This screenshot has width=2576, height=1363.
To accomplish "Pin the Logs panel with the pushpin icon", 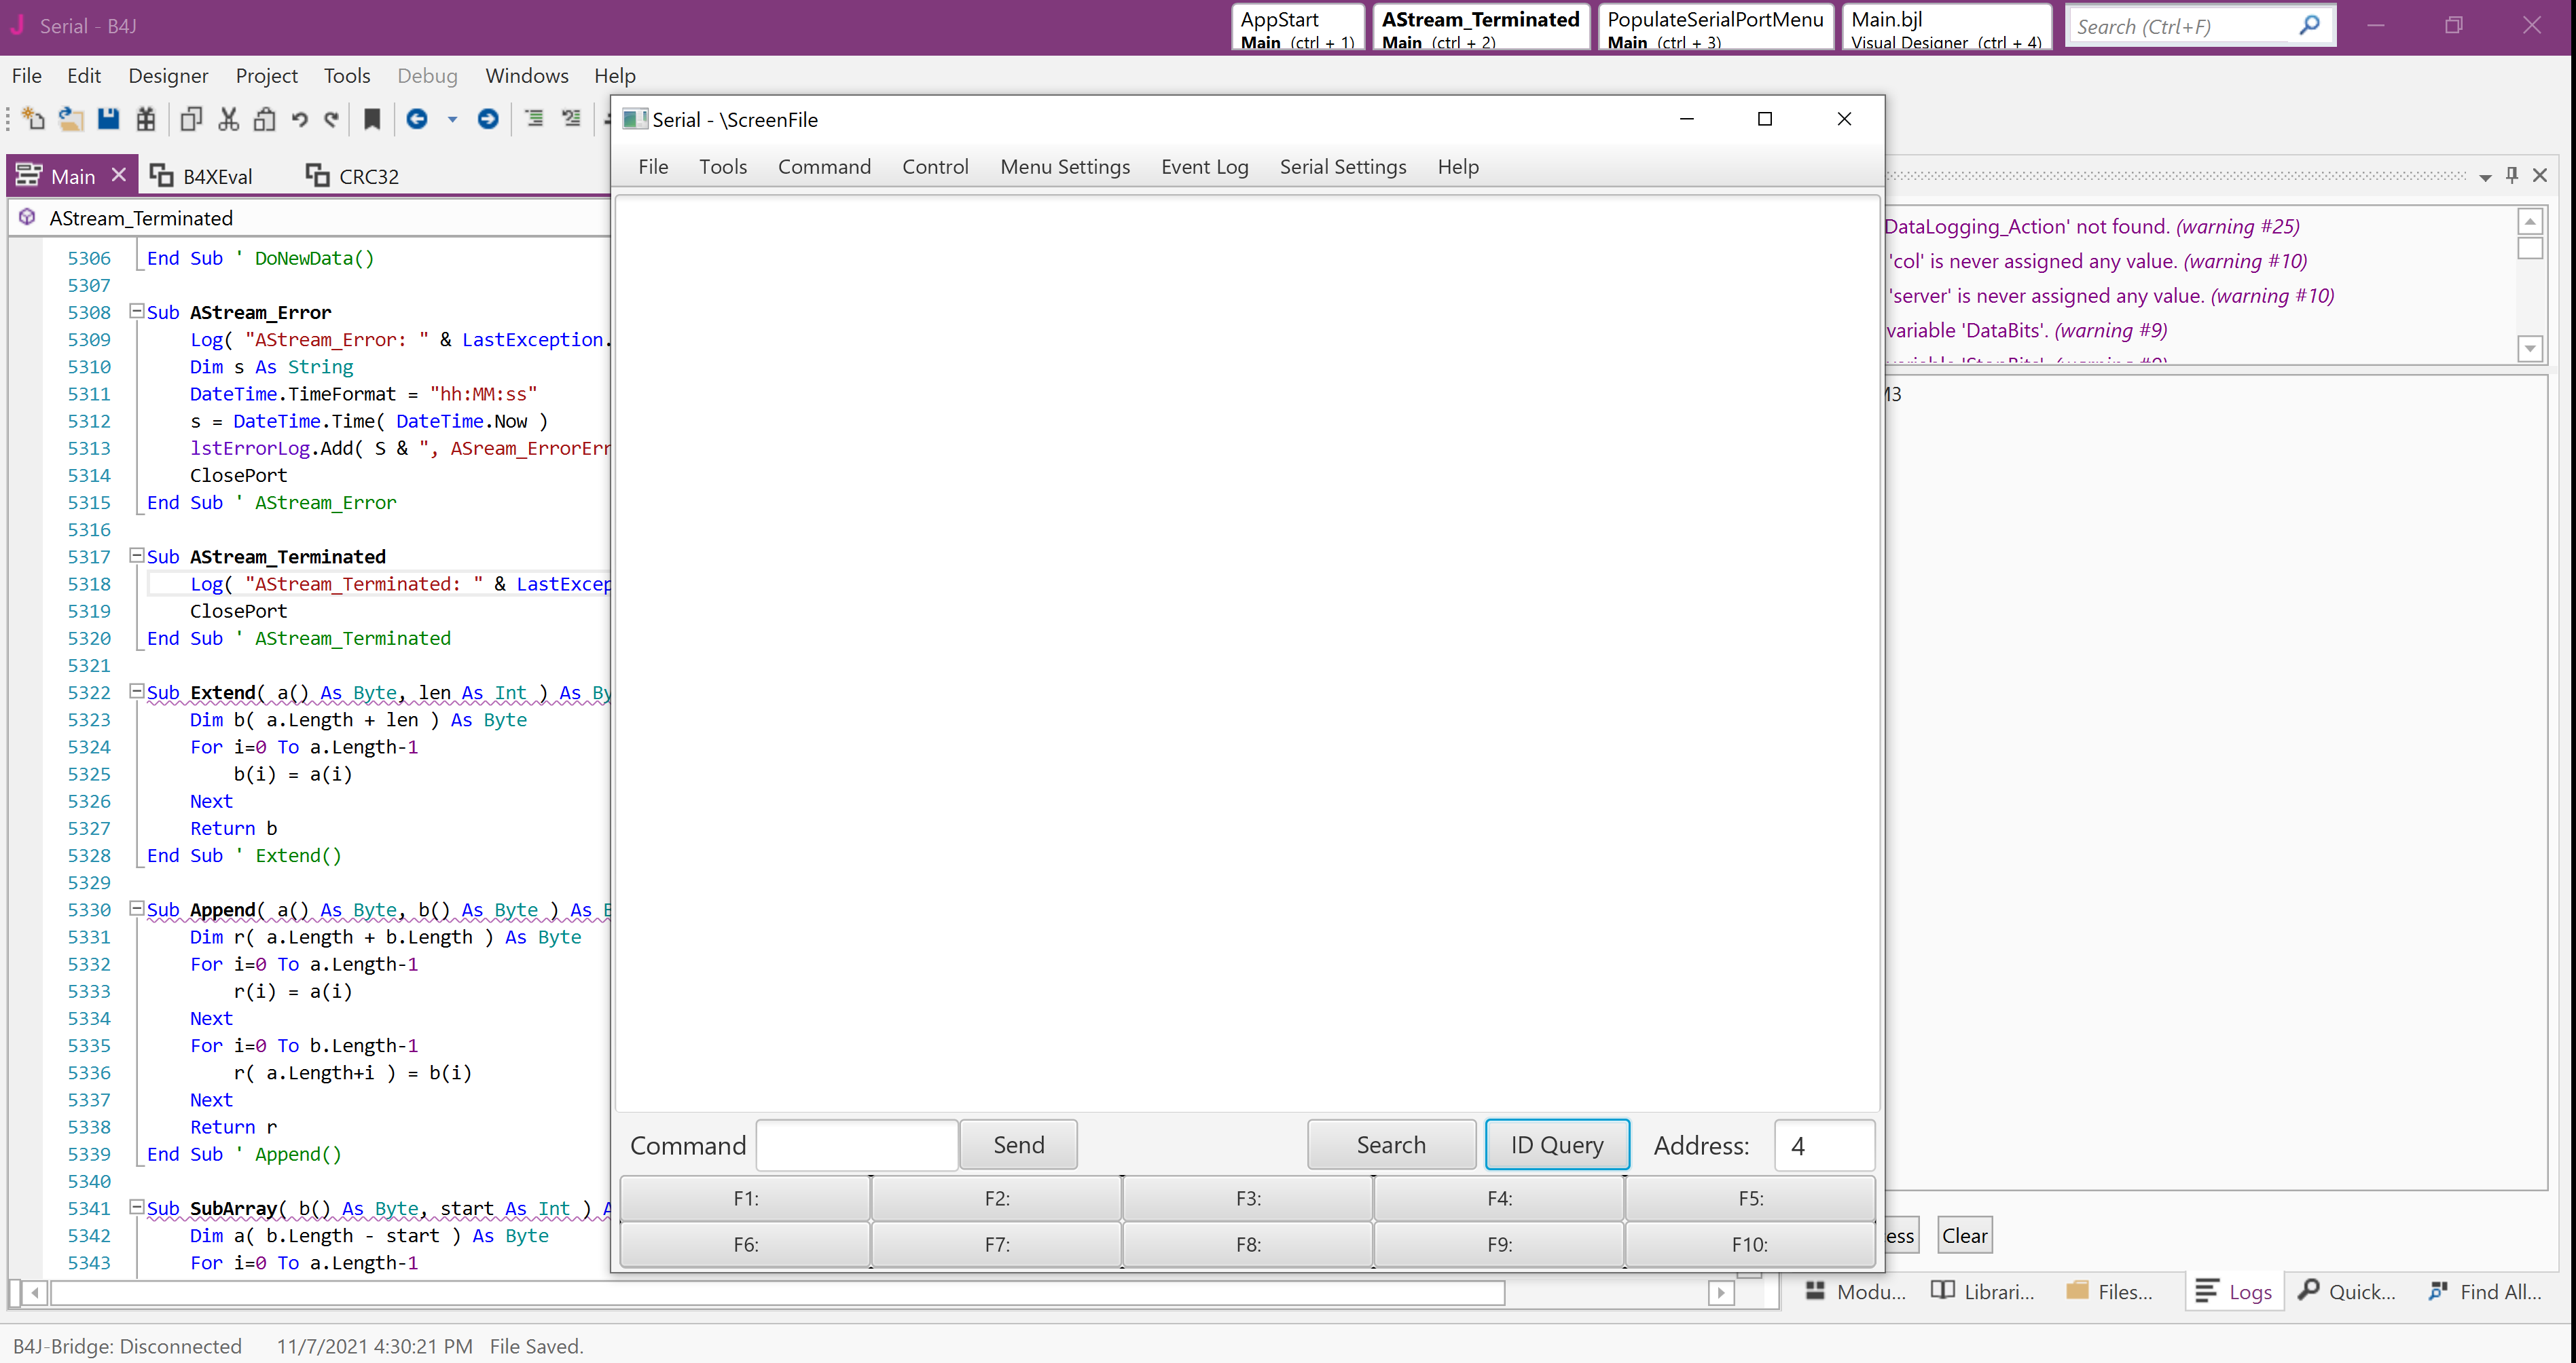I will point(2512,176).
